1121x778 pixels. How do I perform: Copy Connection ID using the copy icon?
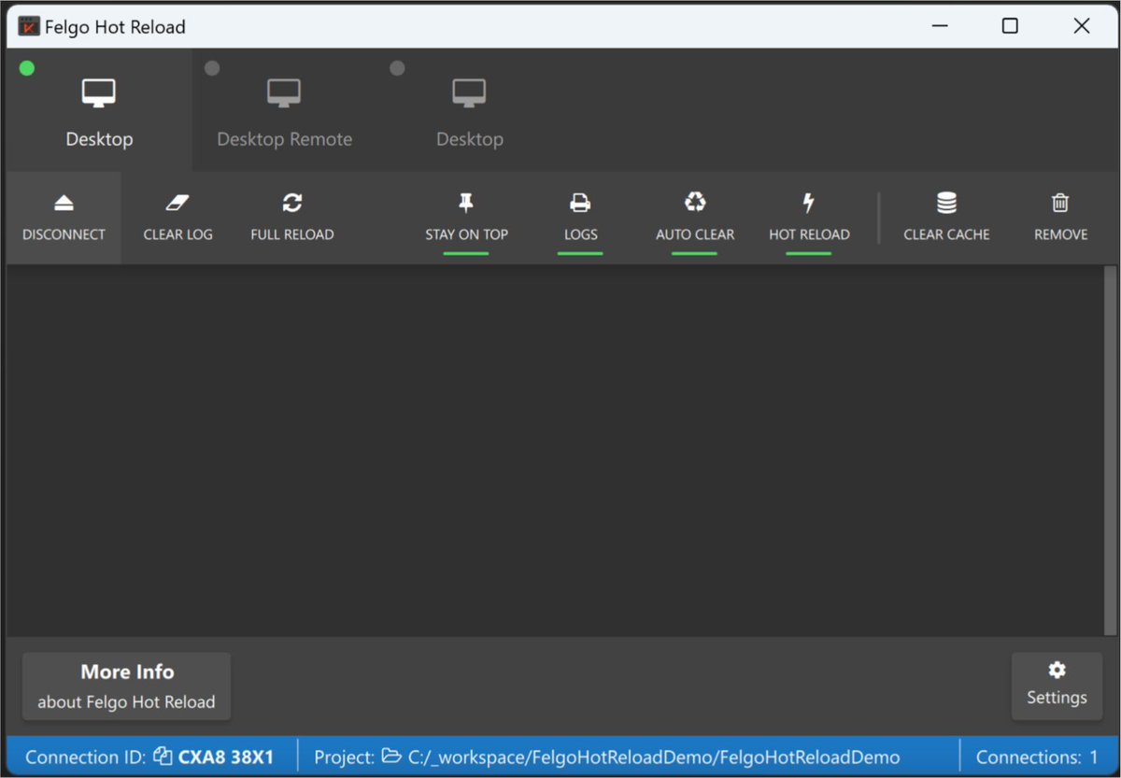[163, 757]
